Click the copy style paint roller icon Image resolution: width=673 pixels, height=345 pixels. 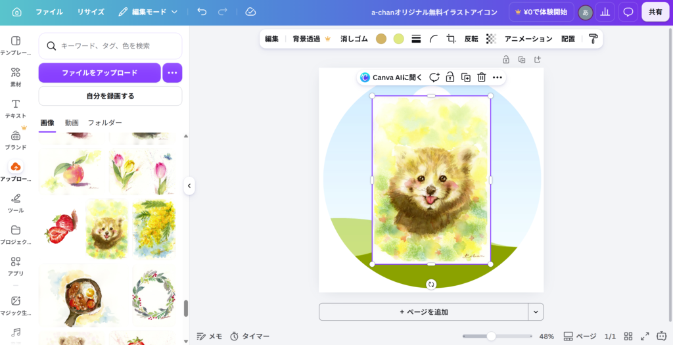593,39
